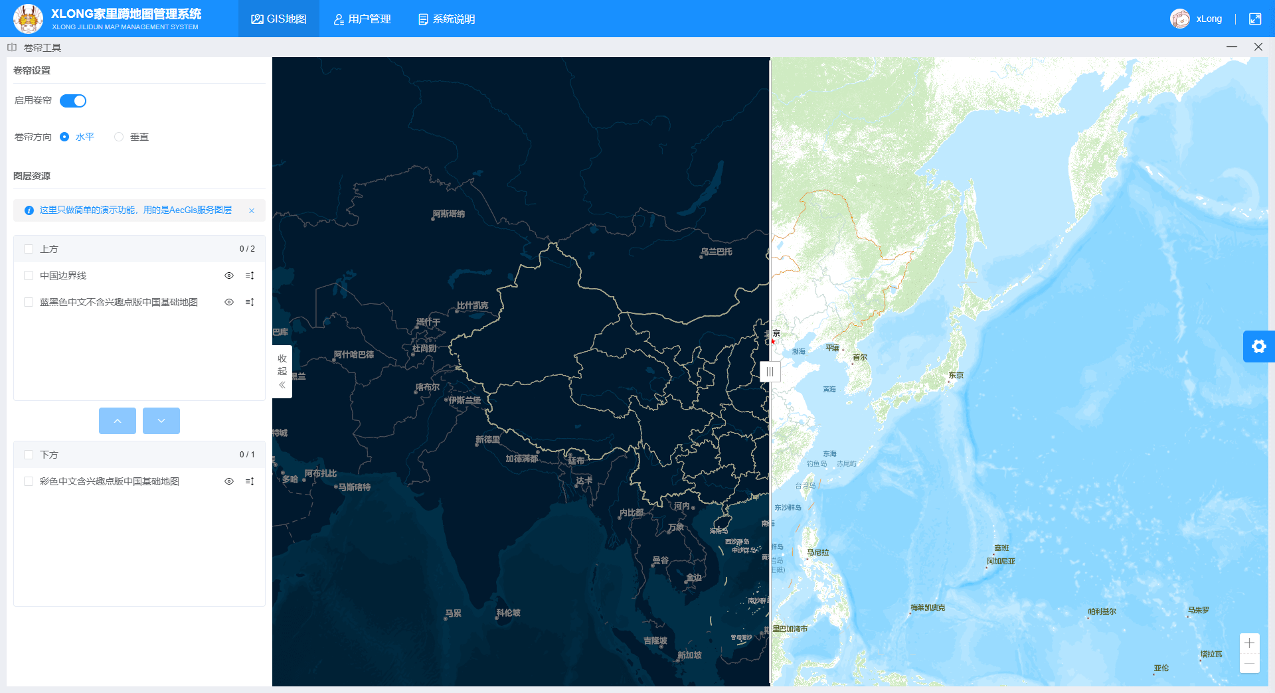Click the 蓝黑色中文不含兴趣点版中国基础地图 layer name
The width and height of the screenshot is (1275, 693).
click(119, 302)
